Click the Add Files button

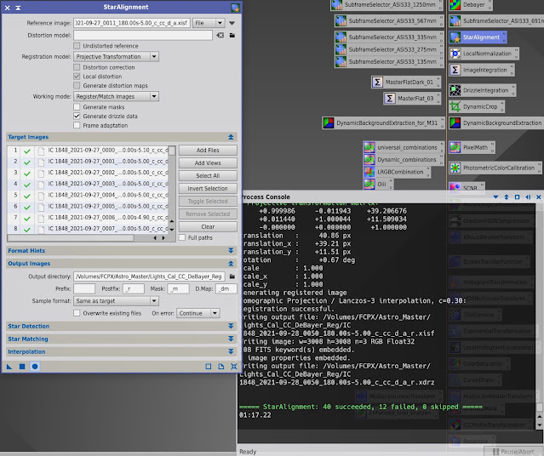click(208, 150)
